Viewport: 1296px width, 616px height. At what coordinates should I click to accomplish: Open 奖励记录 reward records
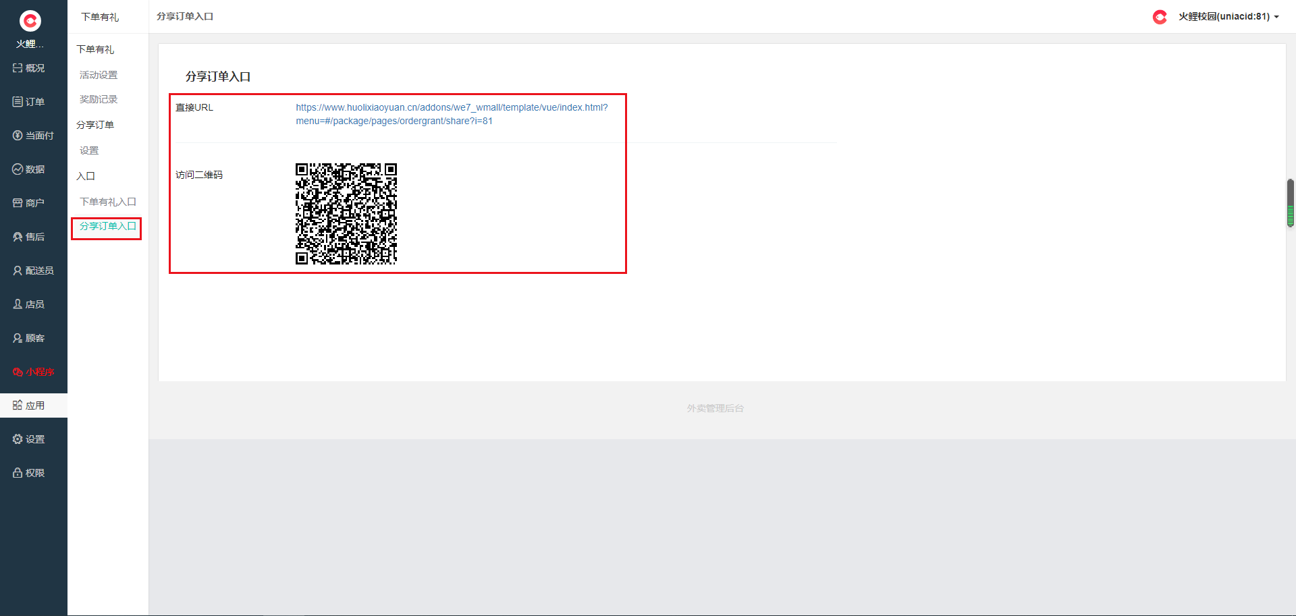(x=99, y=99)
